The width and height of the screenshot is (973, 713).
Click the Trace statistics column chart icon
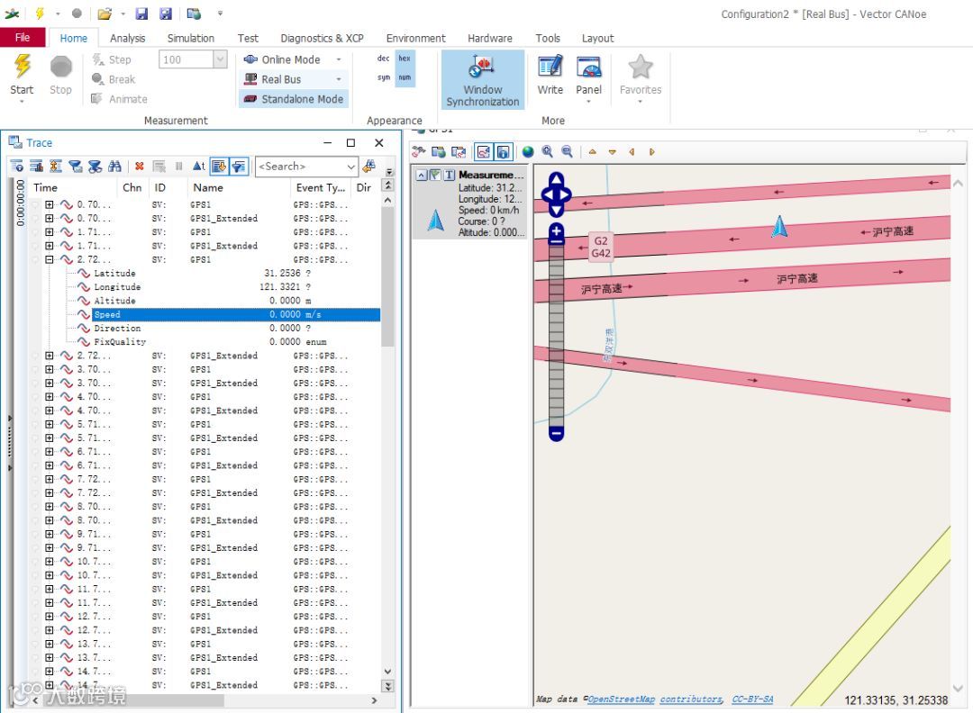click(x=37, y=167)
